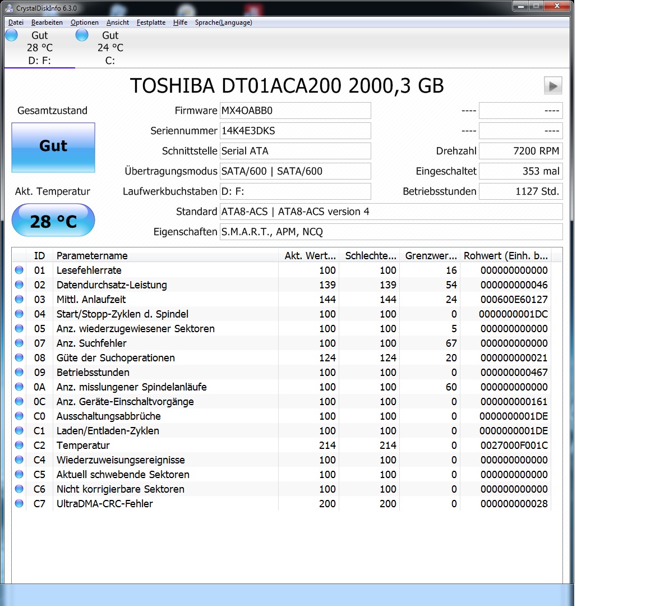Select the Lesefehlerrate parameter name
Image resolution: width=646 pixels, height=606 pixels.
[89, 270]
